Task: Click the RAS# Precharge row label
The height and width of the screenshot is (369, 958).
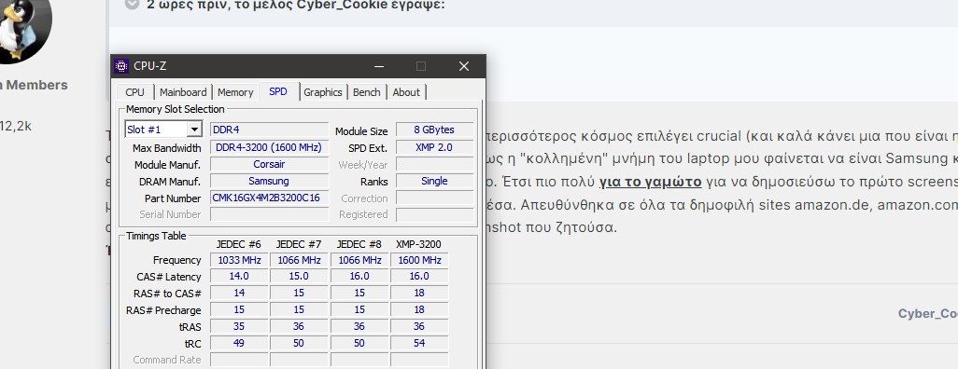Action: point(163,310)
